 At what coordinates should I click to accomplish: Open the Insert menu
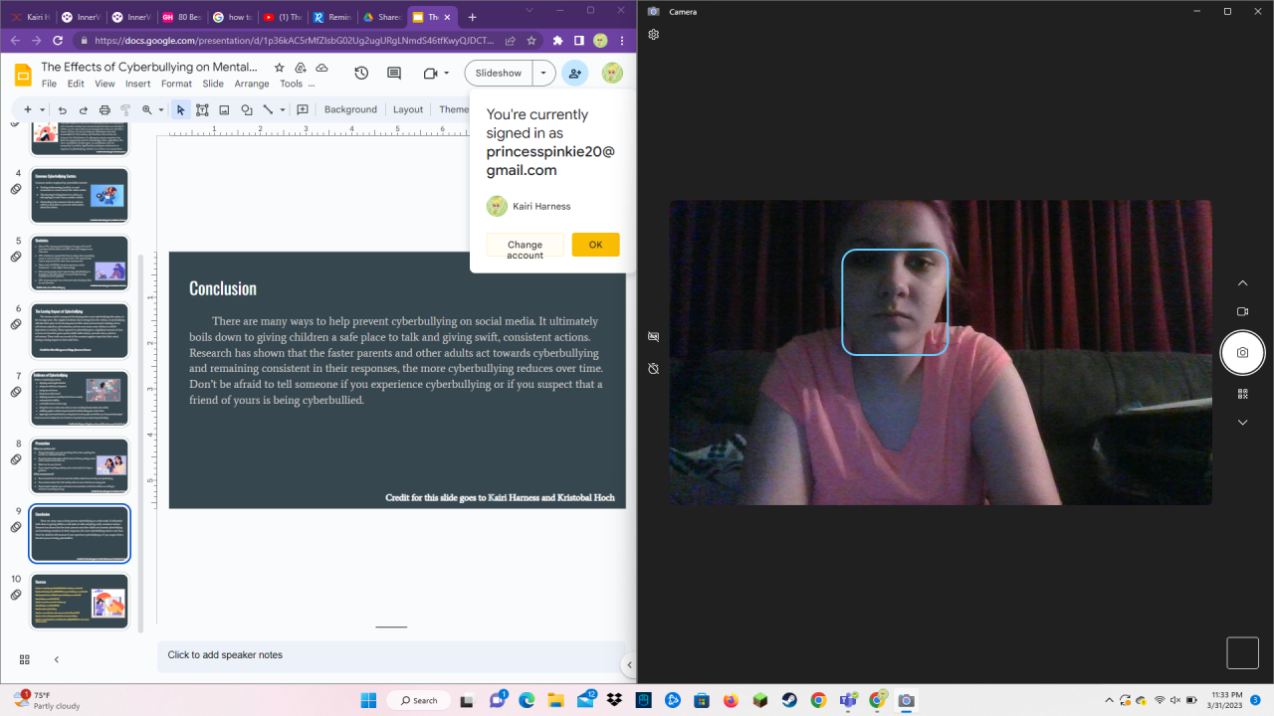[x=138, y=85]
